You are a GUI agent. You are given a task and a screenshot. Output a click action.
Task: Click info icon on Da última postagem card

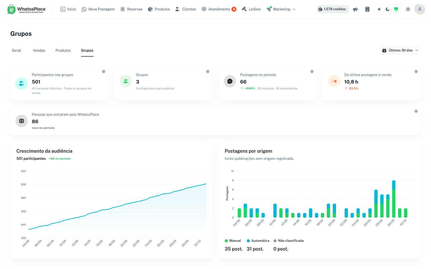(416, 71)
